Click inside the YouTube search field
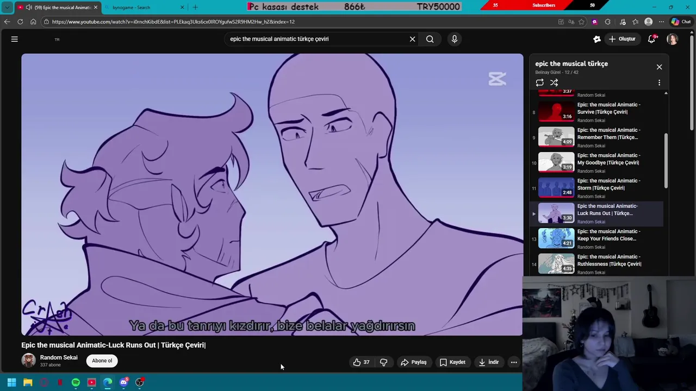 (317, 39)
